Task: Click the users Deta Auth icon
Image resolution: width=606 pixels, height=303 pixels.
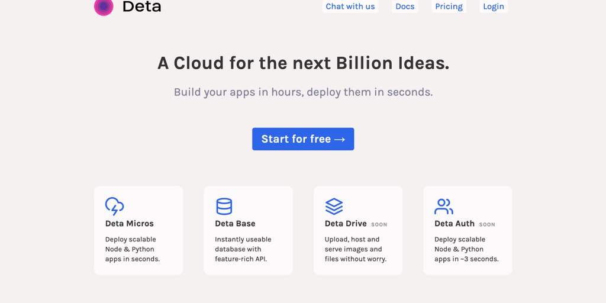Action: pyautogui.click(x=444, y=207)
